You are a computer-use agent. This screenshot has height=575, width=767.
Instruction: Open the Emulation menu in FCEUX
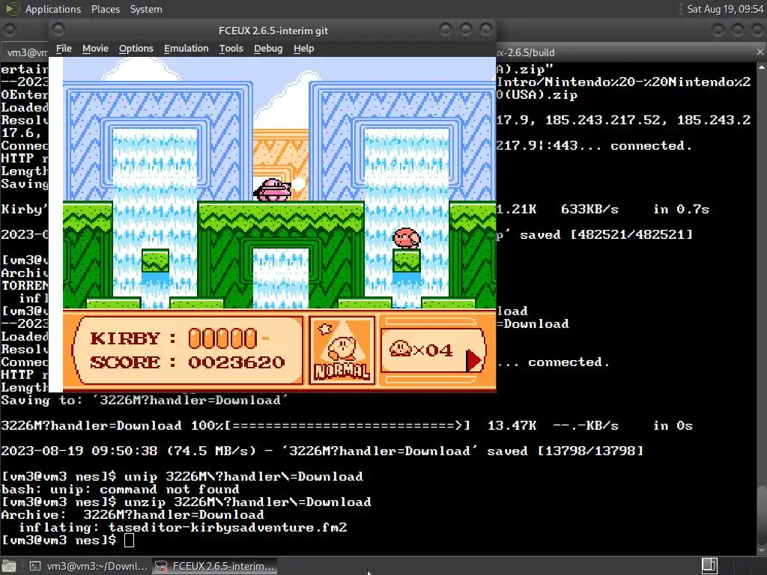tap(186, 49)
